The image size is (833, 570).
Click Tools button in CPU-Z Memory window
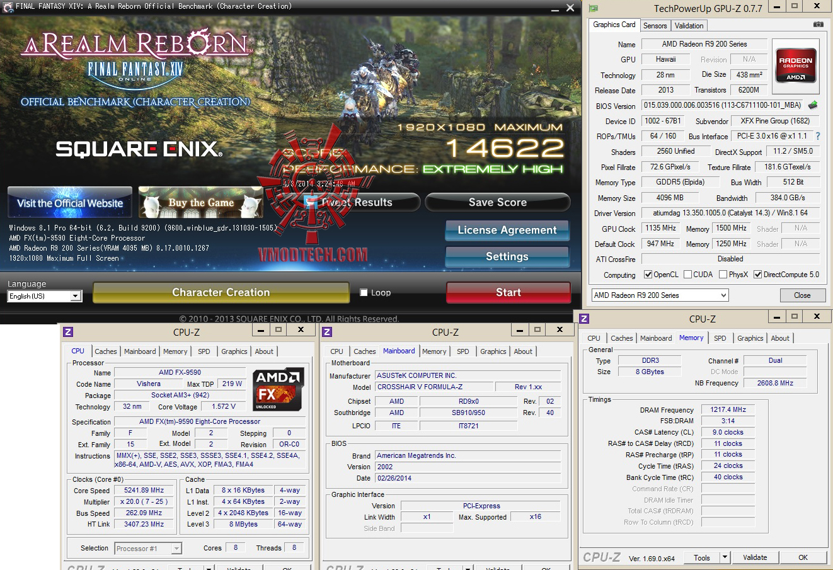[x=702, y=557]
